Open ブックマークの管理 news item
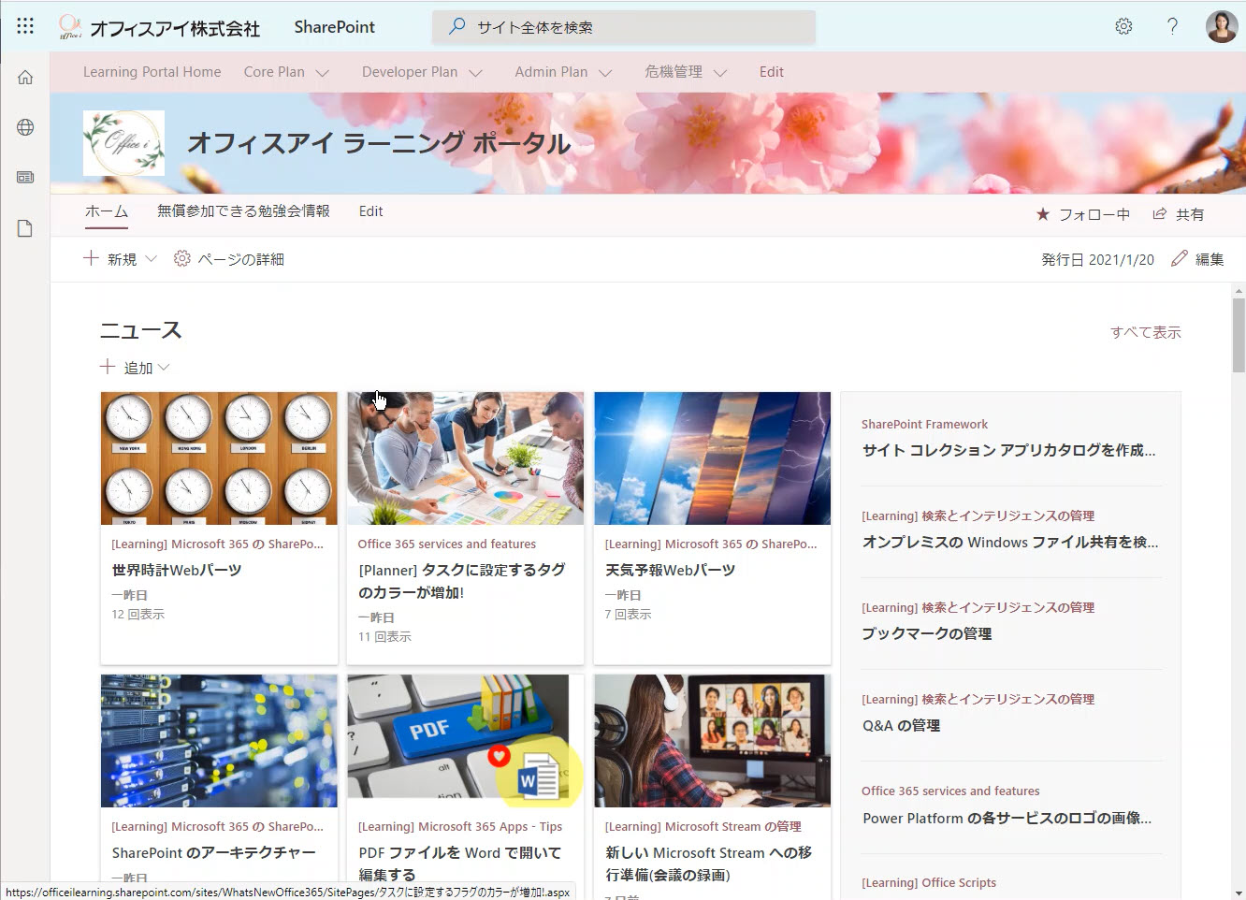This screenshot has height=900, width=1246. pos(927,633)
